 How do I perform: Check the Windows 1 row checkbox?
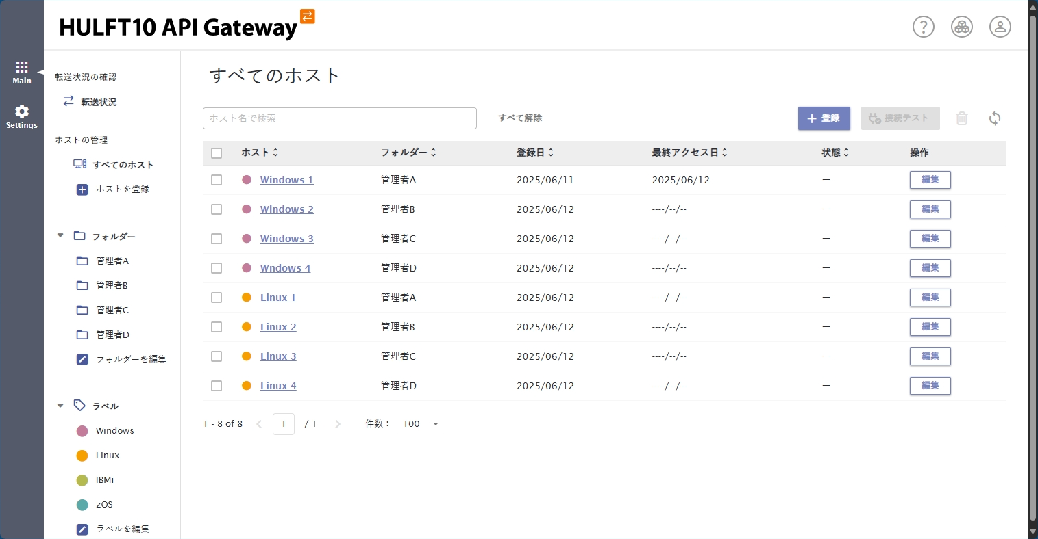coord(217,180)
